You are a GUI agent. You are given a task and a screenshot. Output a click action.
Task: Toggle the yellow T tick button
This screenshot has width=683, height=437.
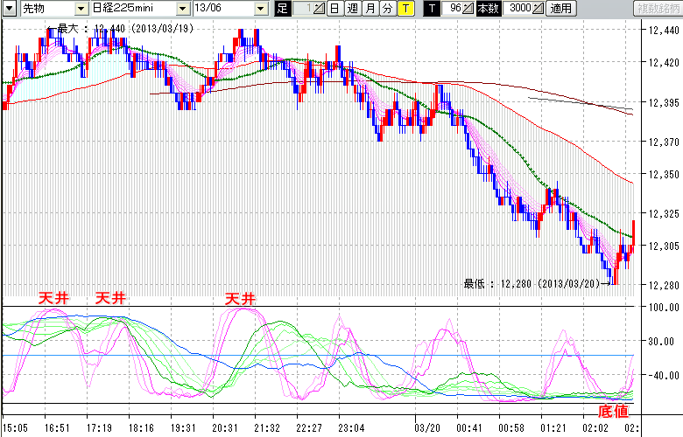click(x=405, y=9)
